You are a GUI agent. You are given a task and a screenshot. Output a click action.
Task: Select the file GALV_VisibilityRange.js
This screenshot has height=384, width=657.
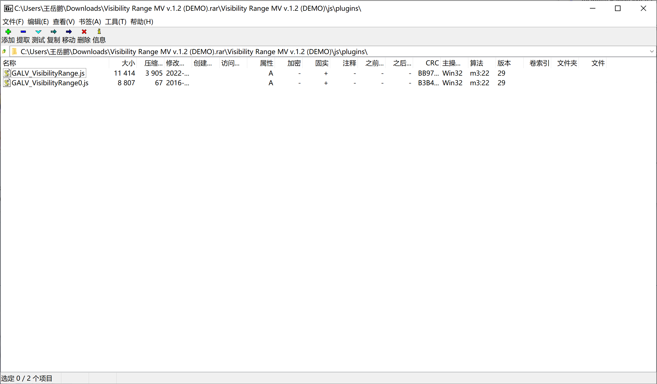click(x=48, y=73)
